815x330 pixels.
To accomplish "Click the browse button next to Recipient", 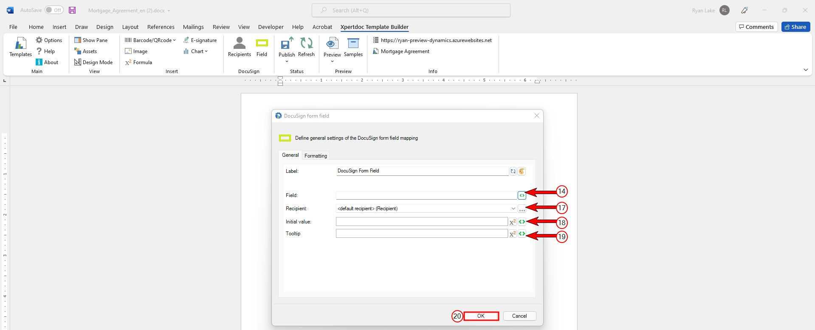I will click(522, 209).
